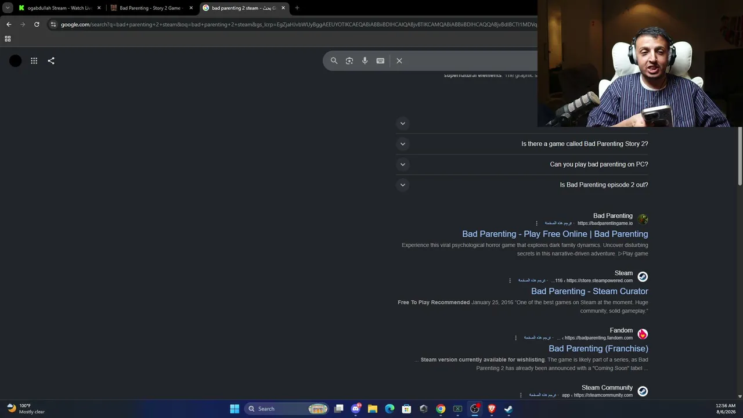Launch Brave browser from taskbar
743x418 pixels.
click(x=492, y=409)
